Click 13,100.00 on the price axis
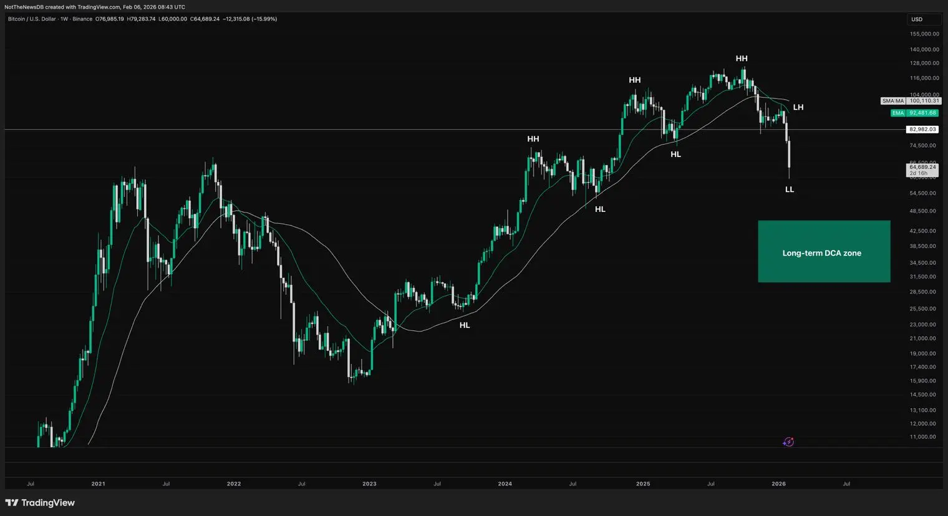948x516 pixels. tap(923, 410)
